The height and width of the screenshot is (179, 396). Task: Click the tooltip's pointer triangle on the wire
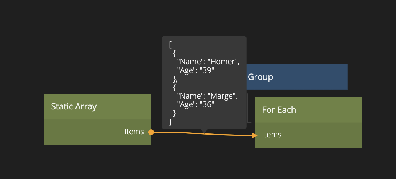point(204,131)
